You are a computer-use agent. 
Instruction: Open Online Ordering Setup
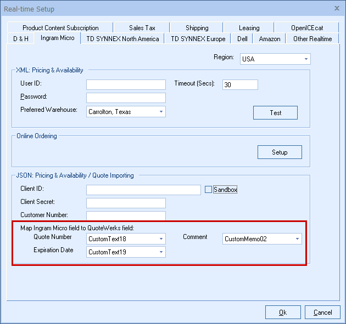pos(280,152)
